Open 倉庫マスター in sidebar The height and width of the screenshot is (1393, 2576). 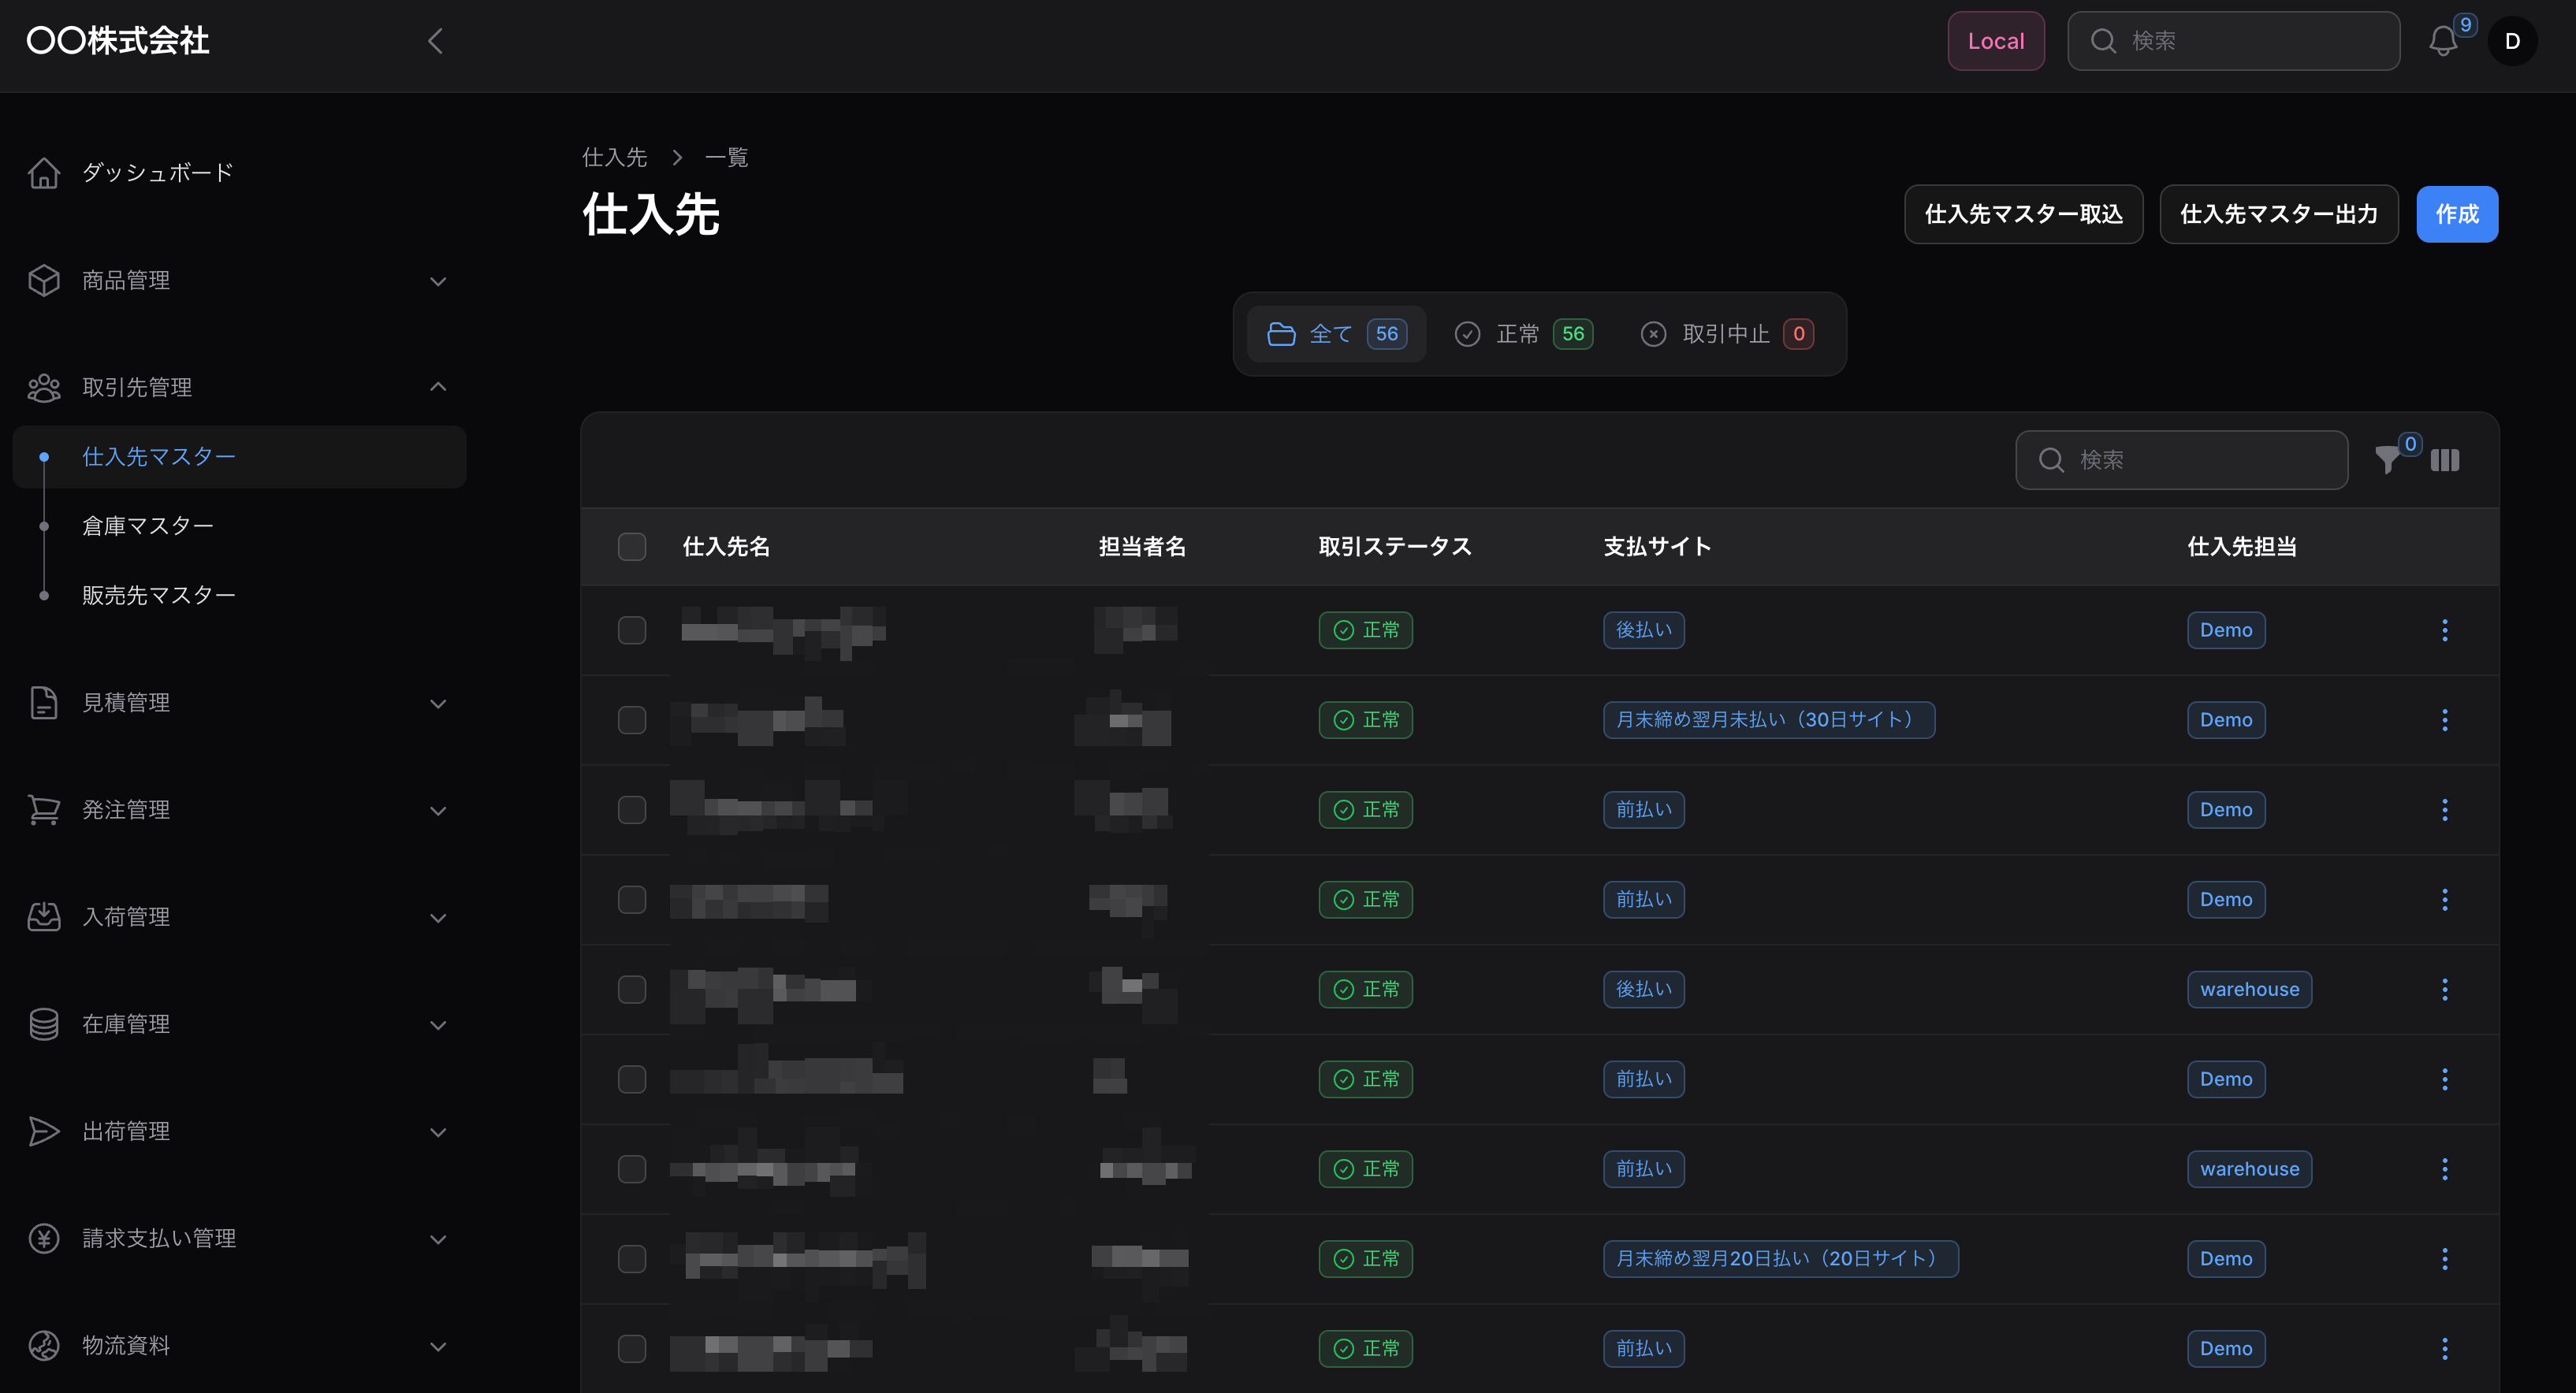(240, 526)
